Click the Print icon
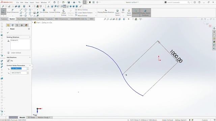The width and height of the screenshot is (216, 121). click(74, 2)
